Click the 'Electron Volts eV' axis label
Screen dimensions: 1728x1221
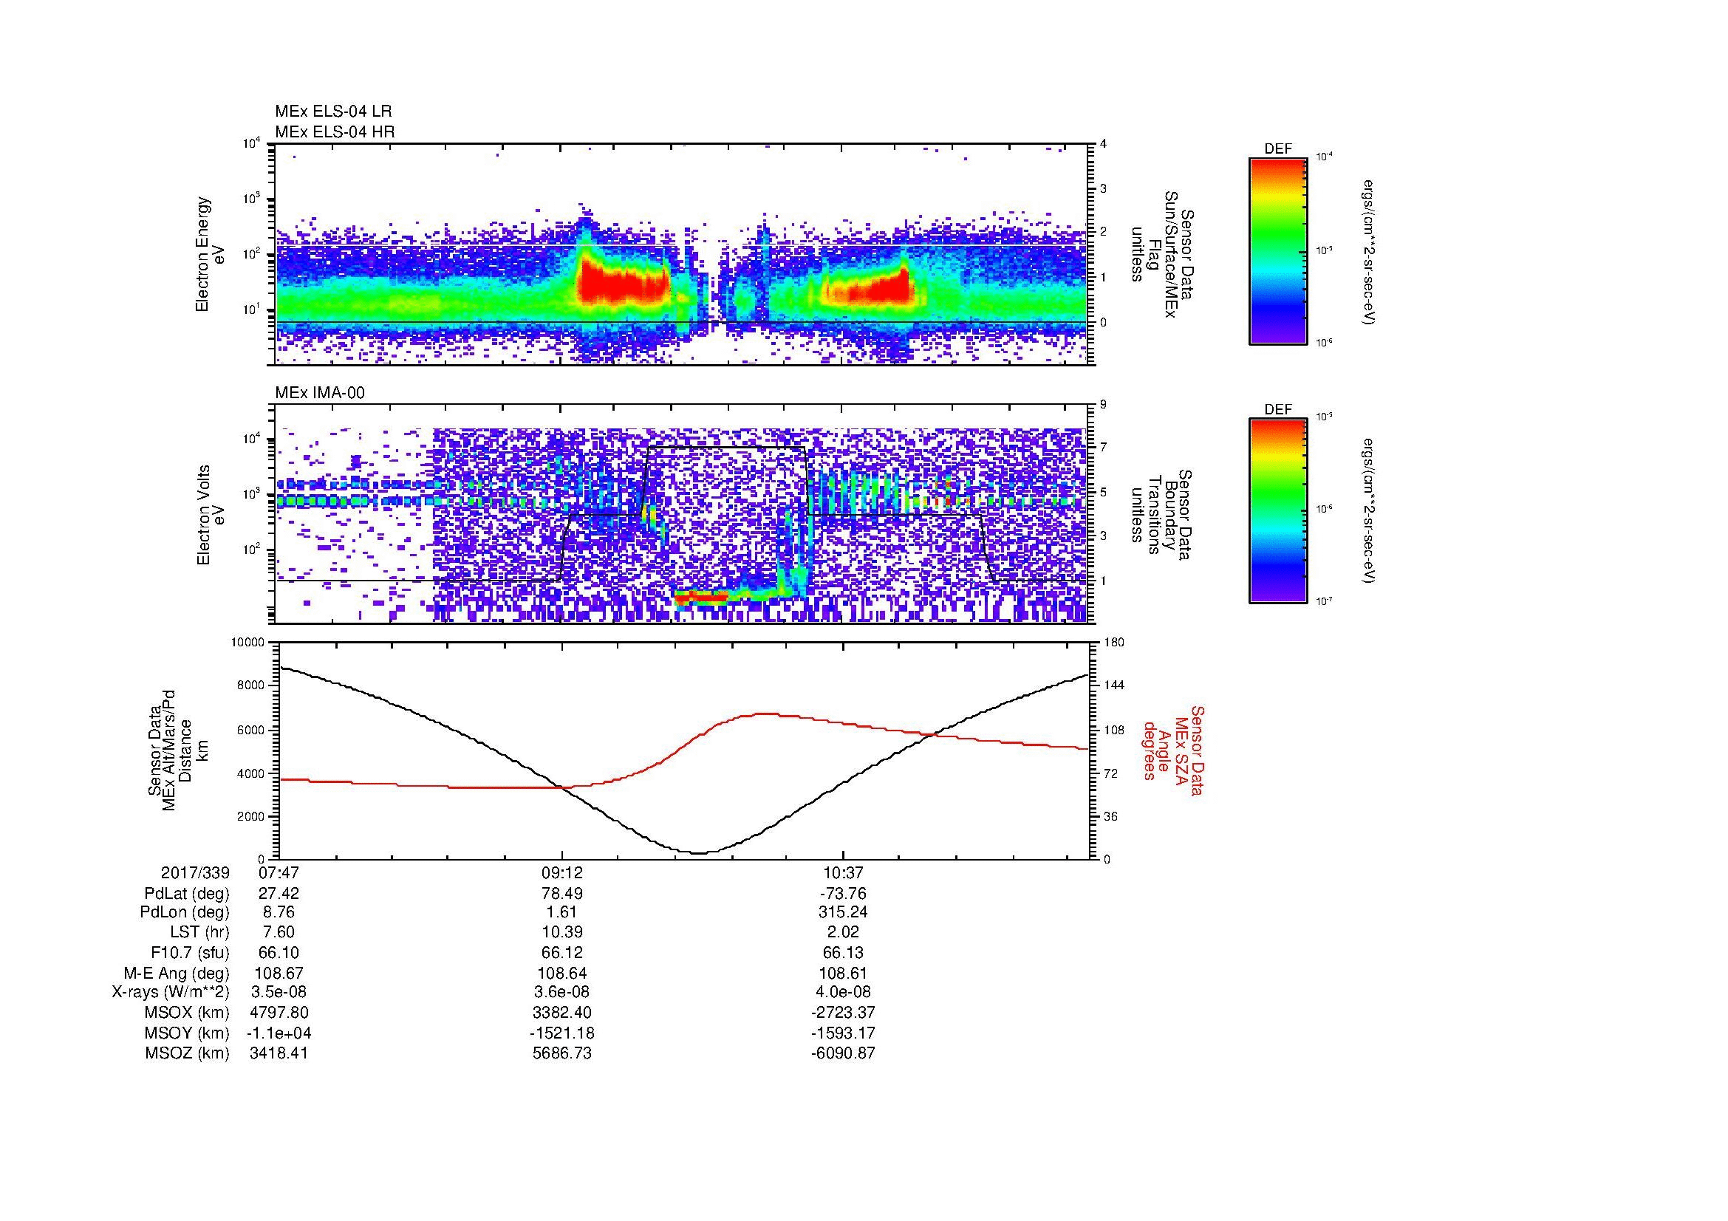pos(210,515)
